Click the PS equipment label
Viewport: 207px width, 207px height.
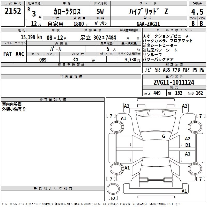195,70
